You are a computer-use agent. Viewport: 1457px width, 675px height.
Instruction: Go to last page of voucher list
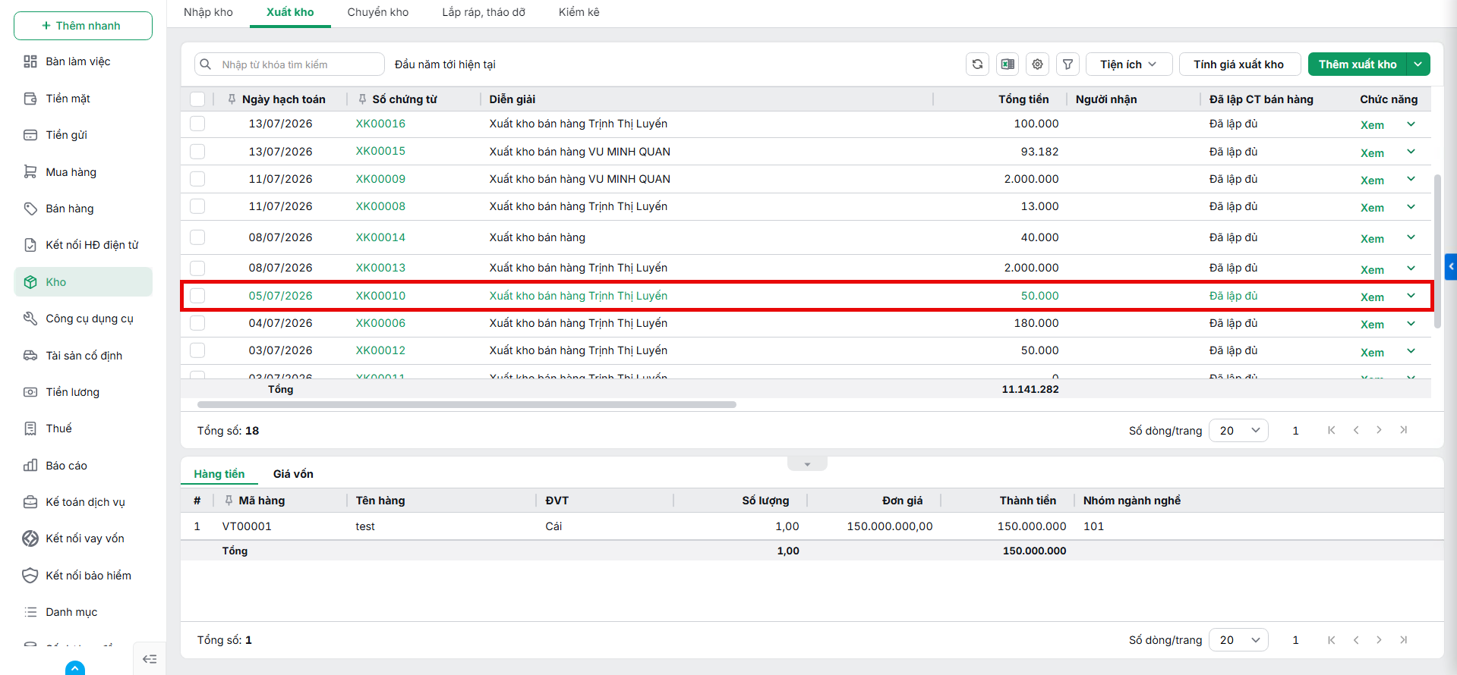(x=1404, y=430)
